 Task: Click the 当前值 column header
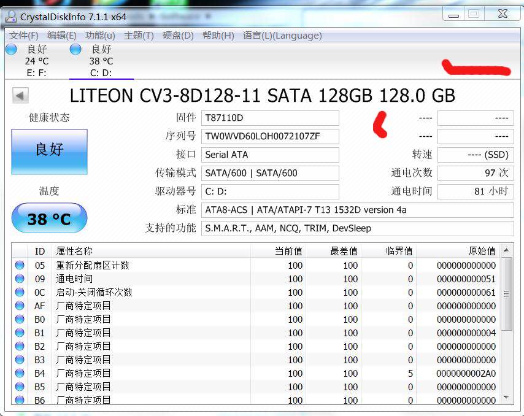point(278,251)
